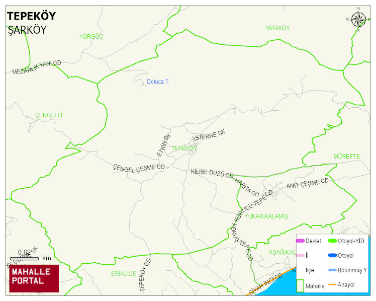Click the YUKARIKALAMIŞ neighborhood label
376x301 pixels.
point(266,216)
